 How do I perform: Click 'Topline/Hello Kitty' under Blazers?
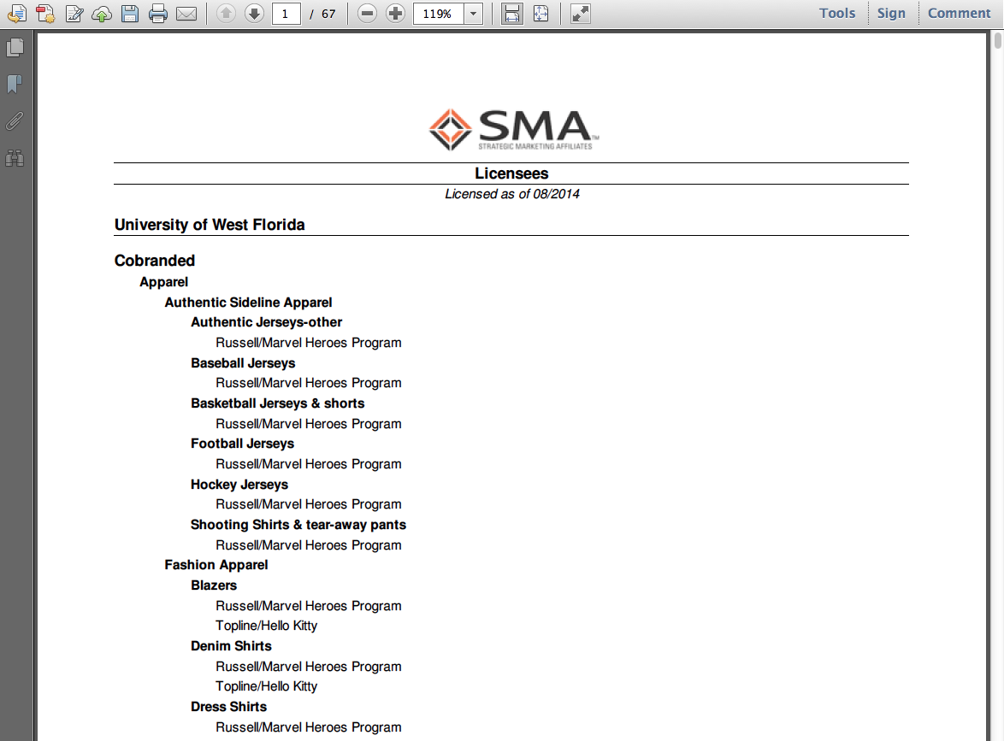click(x=266, y=626)
